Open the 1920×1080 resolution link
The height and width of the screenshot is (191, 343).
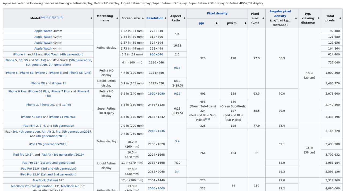[x=156, y=94]
